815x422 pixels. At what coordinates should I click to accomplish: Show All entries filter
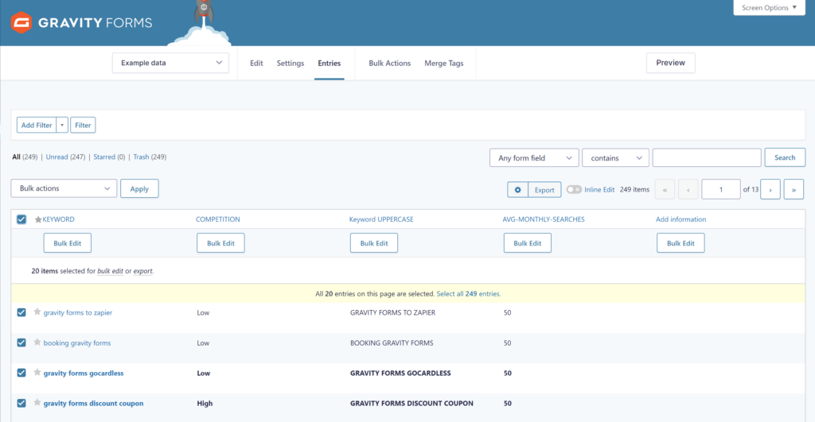tap(16, 157)
